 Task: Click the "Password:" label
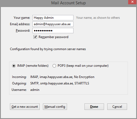[23, 31]
